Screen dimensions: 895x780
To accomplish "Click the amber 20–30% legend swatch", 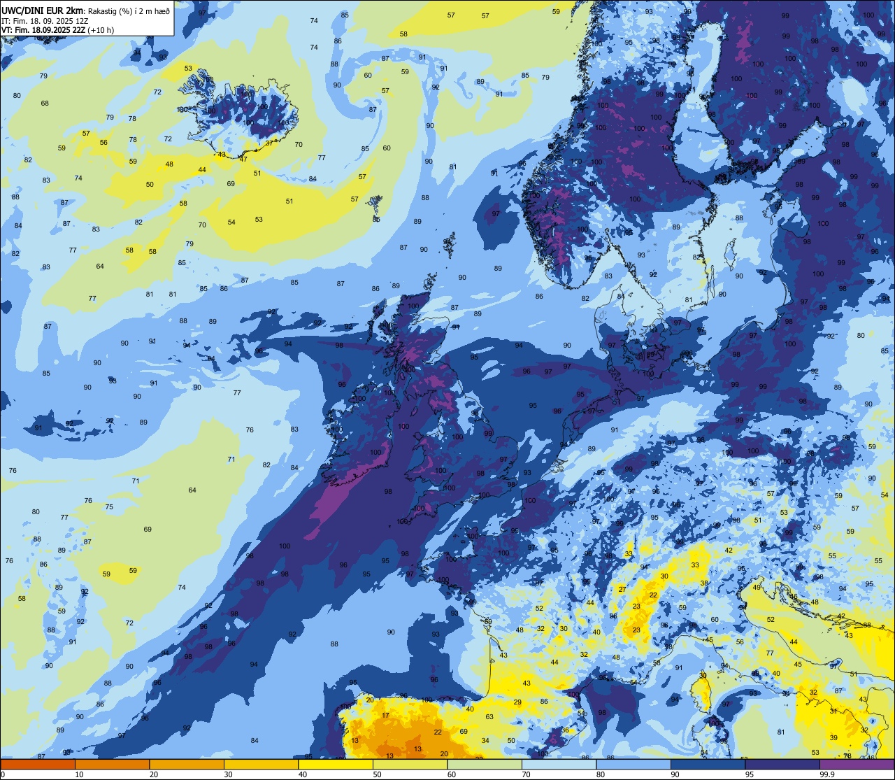I will [187, 764].
